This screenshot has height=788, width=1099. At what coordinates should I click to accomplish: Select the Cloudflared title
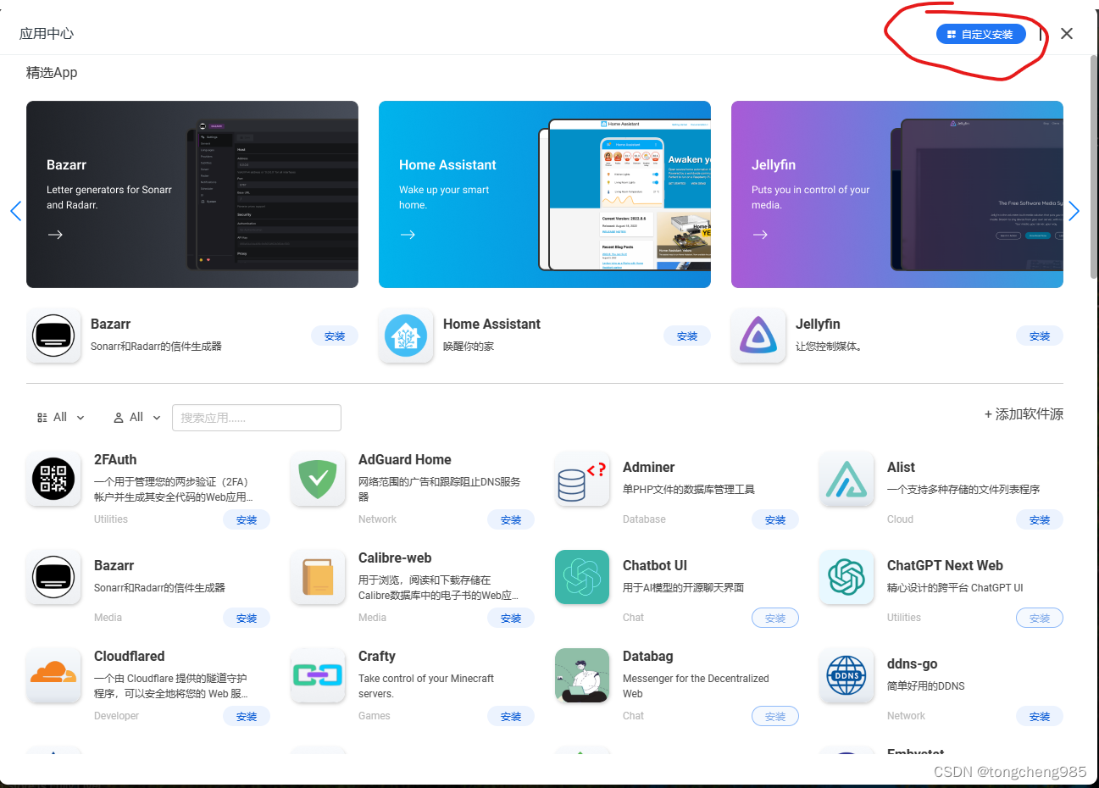(x=130, y=657)
